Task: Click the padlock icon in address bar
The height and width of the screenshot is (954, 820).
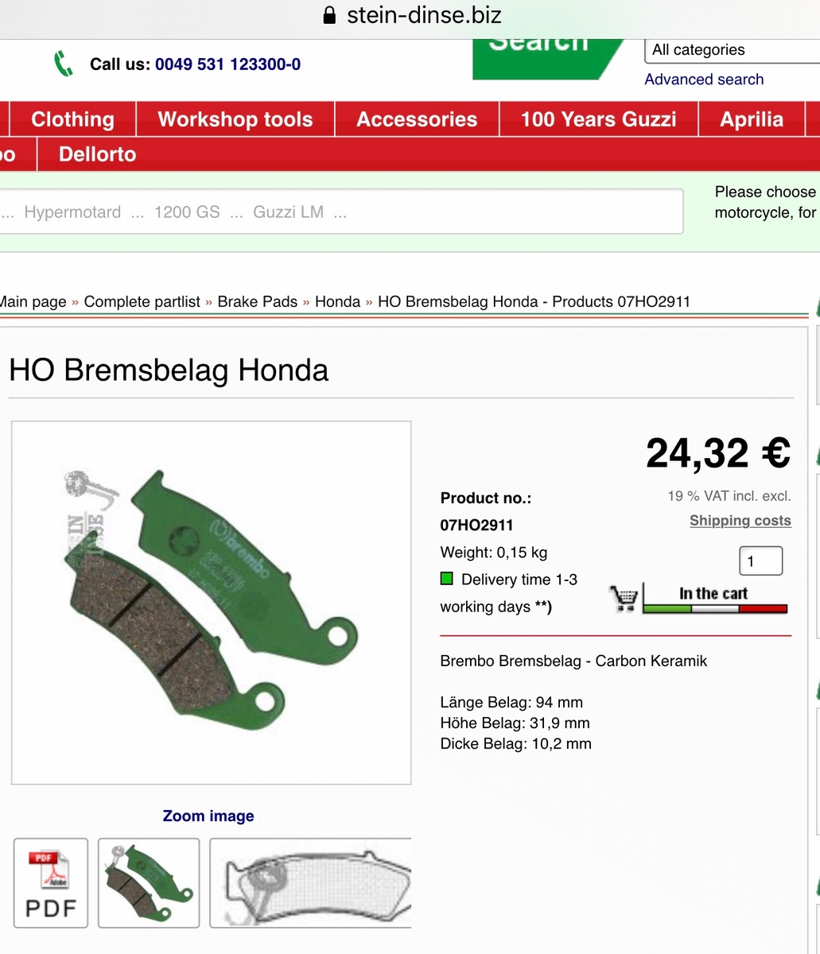Action: point(328,15)
